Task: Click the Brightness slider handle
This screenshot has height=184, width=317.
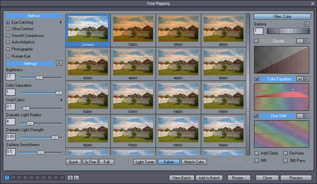Action: click(39, 78)
